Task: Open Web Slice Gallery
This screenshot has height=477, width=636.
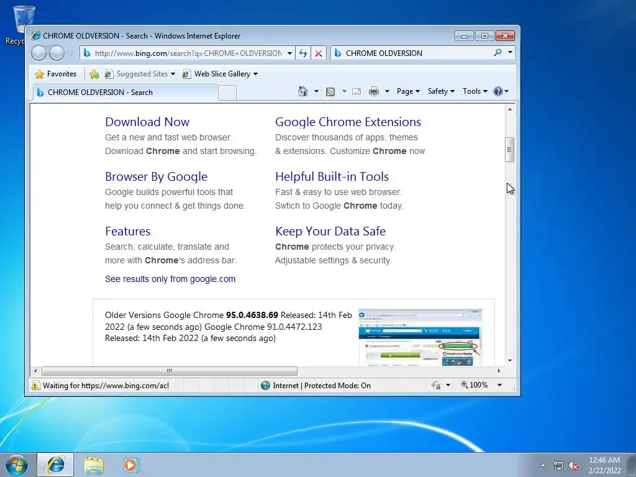Action: point(219,74)
